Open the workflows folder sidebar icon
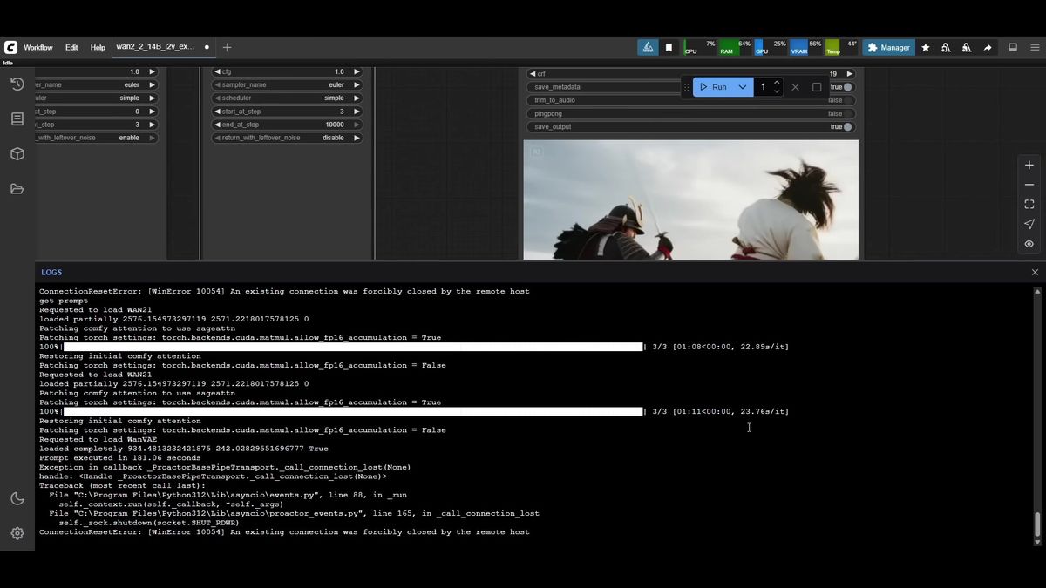Viewport: 1046px width, 588px height. pyautogui.click(x=17, y=189)
